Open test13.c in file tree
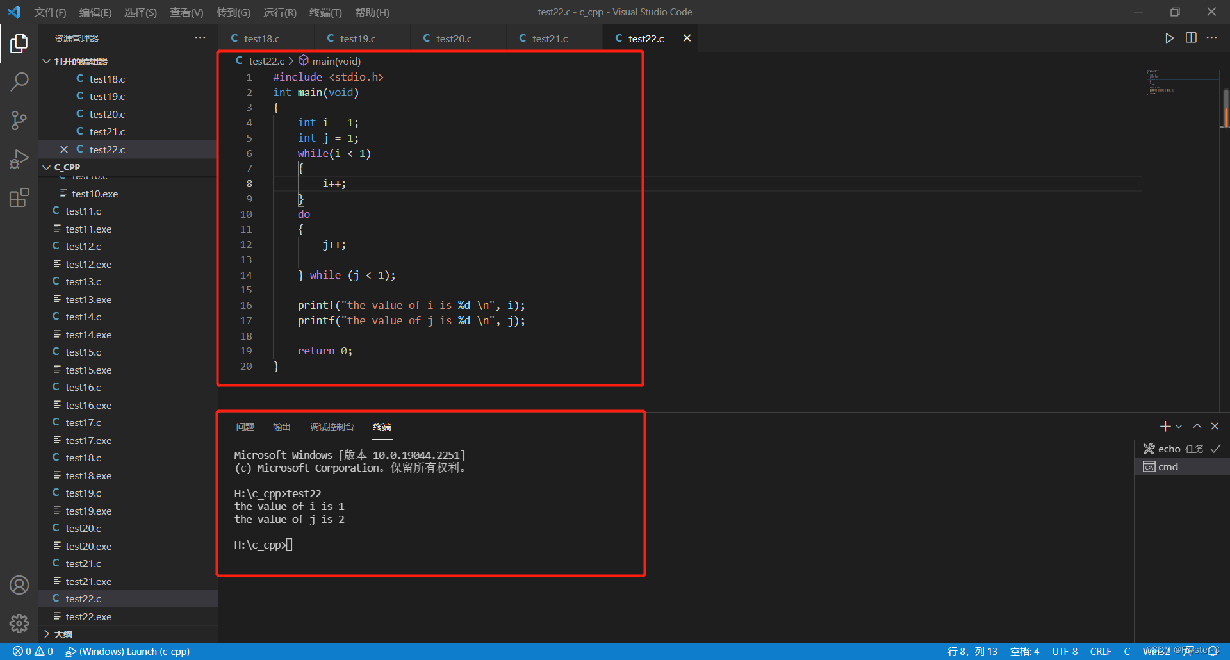This screenshot has width=1230, height=660. (x=128, y=282)
